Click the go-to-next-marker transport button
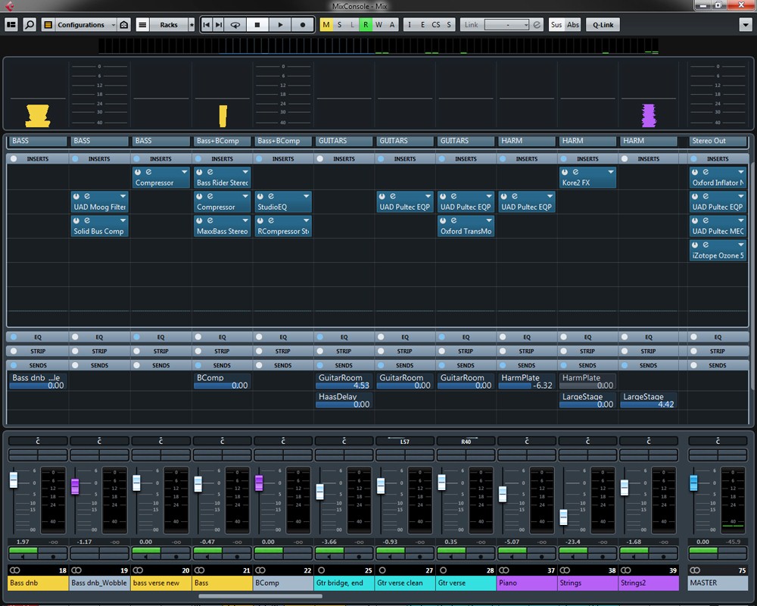The height and width of the screenshot is (606, 757). point(219,25)
